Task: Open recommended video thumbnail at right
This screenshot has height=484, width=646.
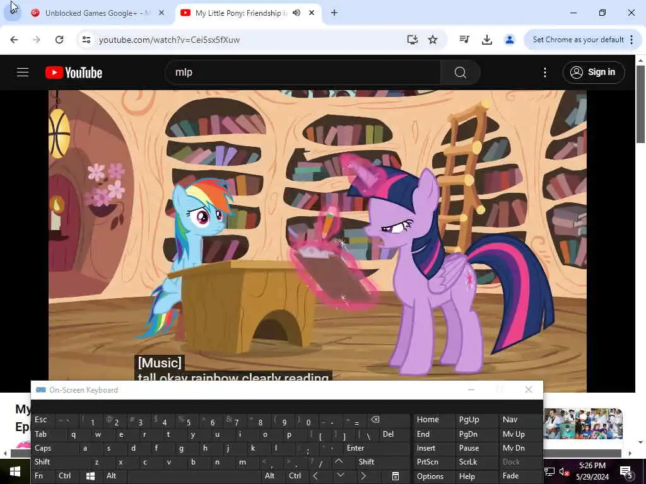Action: point(583,423)
